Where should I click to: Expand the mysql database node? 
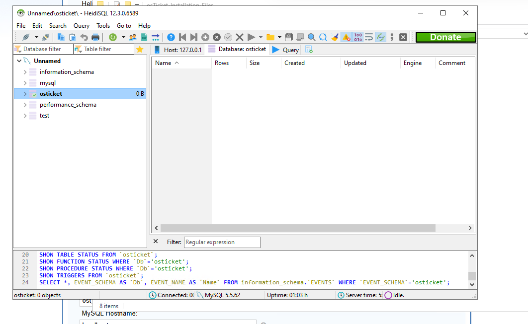[x=25, y=83]
